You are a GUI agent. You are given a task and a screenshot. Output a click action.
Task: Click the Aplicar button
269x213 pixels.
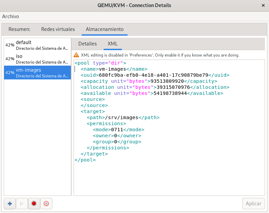[253, 204]
